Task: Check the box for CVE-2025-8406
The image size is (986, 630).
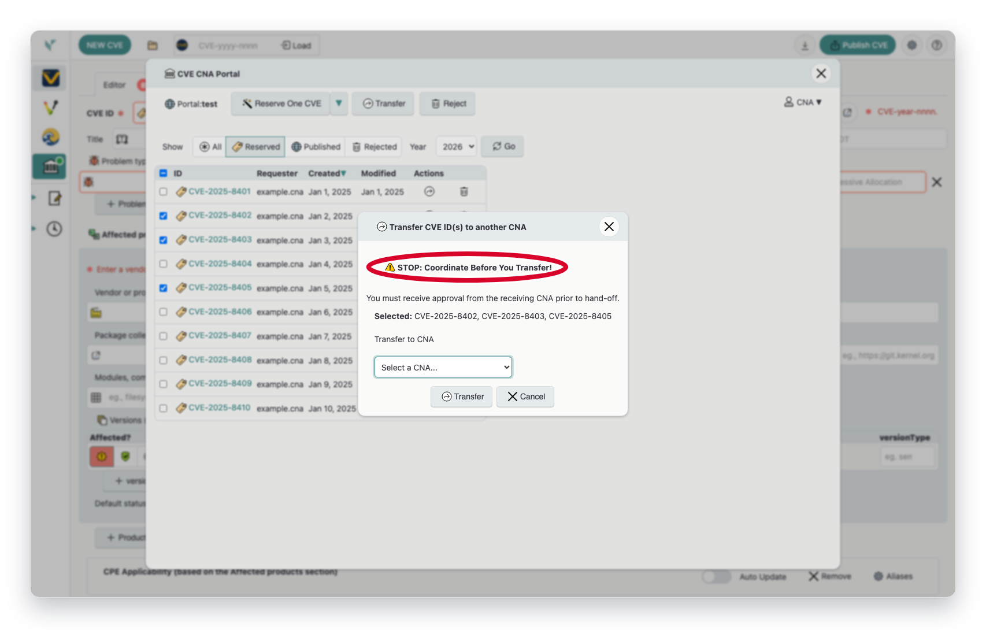Action: coord(163,312)
